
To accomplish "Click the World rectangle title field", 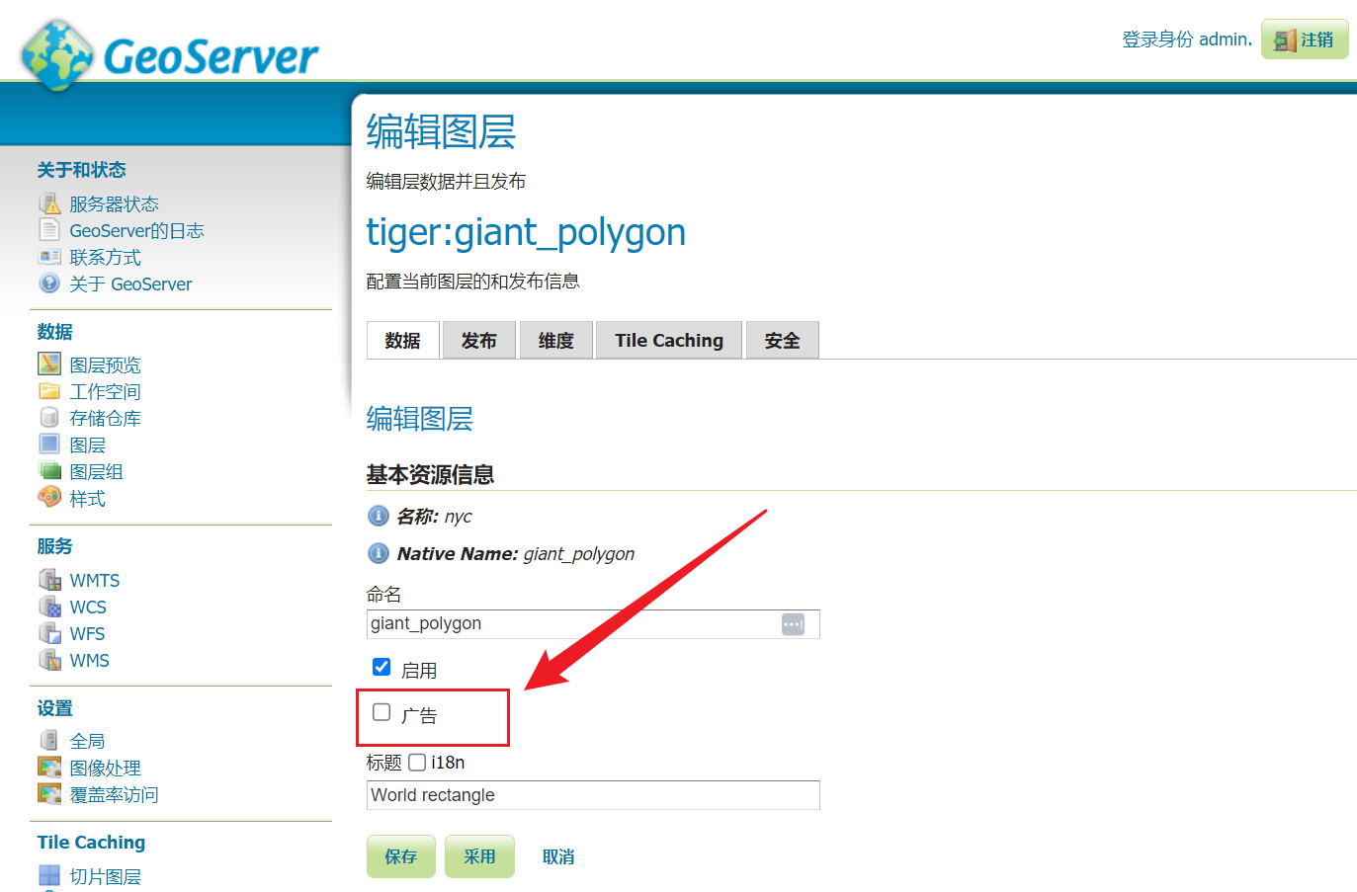I will point(593,795).
